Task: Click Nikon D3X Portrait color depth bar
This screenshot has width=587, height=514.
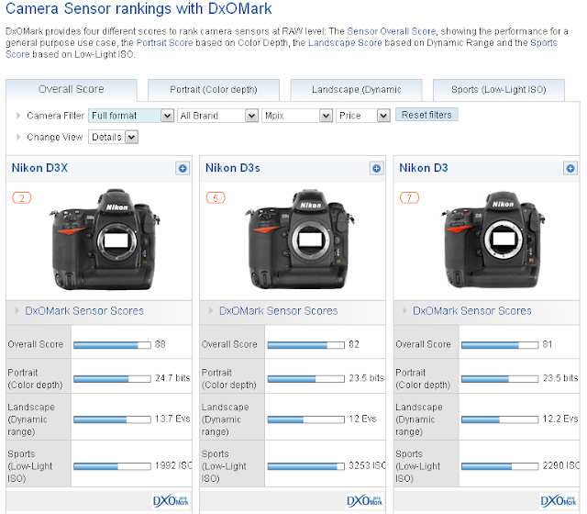Action: click(x=112, y=379)
